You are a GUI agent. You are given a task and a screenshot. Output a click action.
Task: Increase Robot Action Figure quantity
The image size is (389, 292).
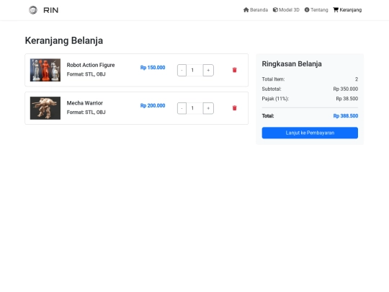[x=208, y=70]
